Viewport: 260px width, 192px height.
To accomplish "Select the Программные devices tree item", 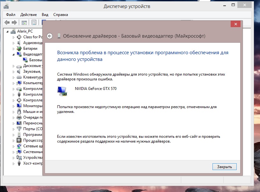I will 33,135.
